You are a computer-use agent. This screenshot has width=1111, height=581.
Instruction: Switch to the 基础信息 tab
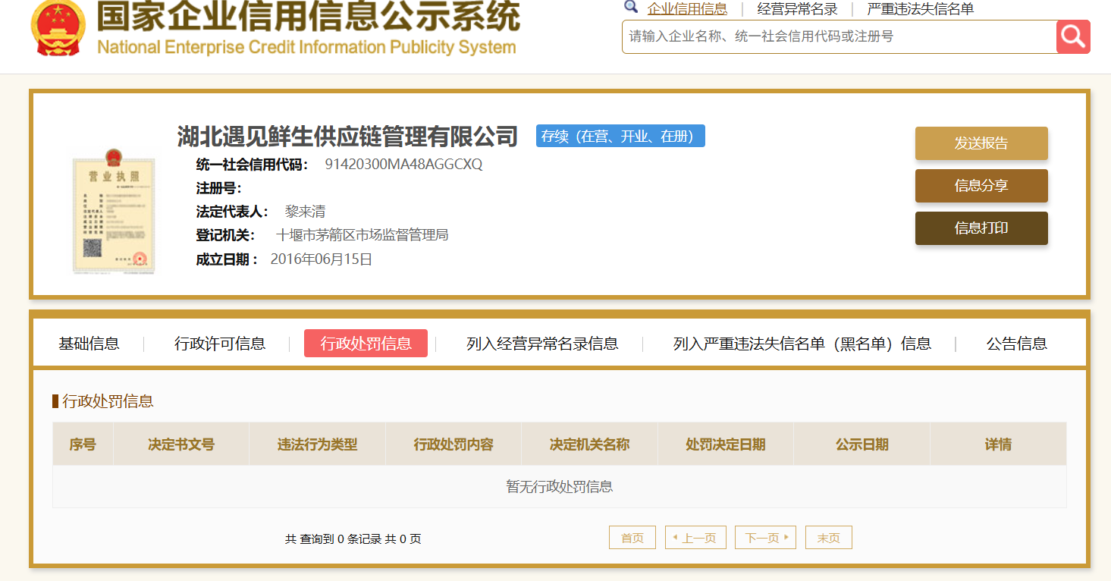tap(89, 344)
